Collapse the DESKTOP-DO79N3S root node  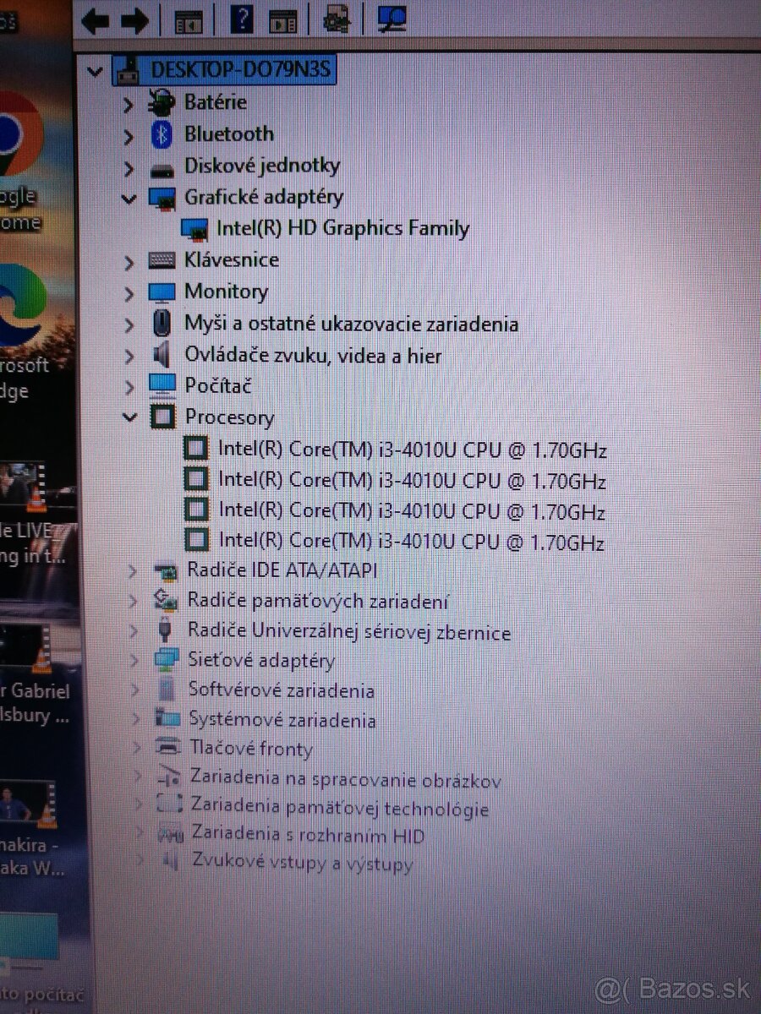(x=96, y=71)
